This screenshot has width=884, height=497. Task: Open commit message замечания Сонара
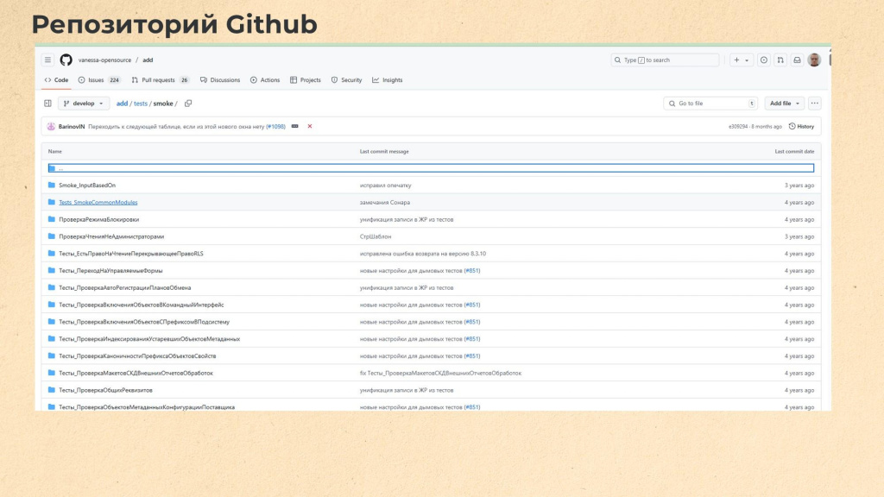[384, 202]
